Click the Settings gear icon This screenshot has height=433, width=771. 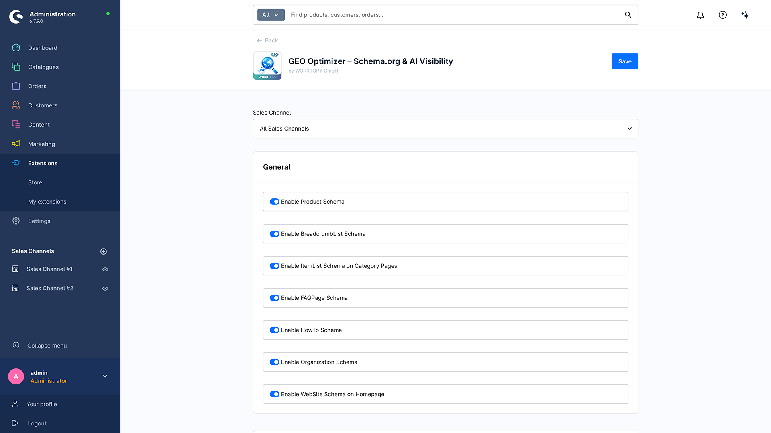(16, 221)
